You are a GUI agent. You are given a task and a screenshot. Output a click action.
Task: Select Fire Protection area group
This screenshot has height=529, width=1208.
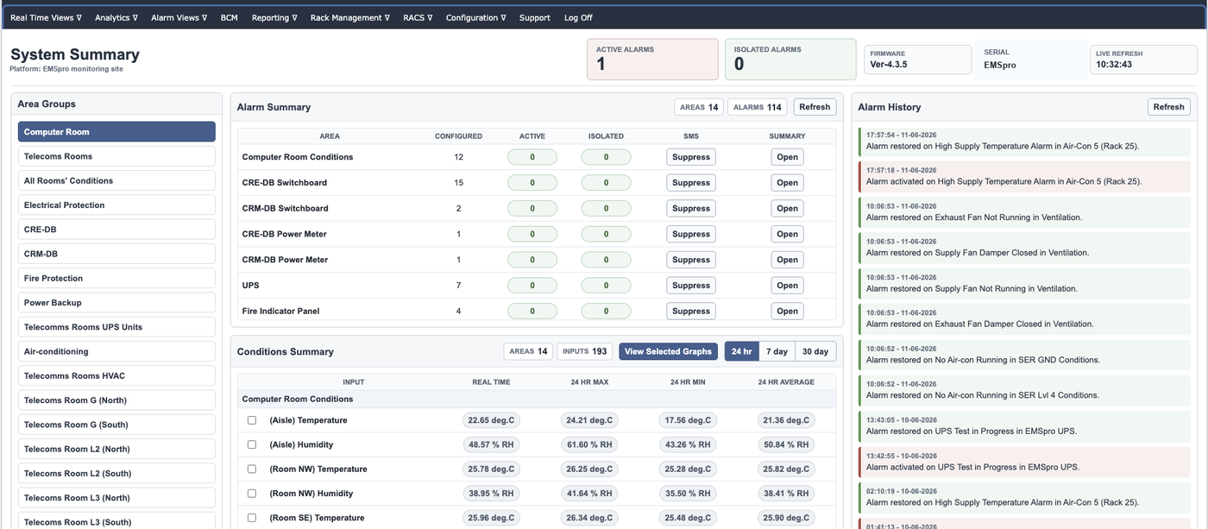coord(116,278)
